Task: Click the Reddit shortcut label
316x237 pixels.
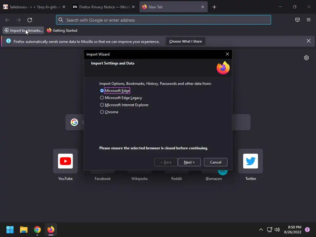Action: (176, 179)
